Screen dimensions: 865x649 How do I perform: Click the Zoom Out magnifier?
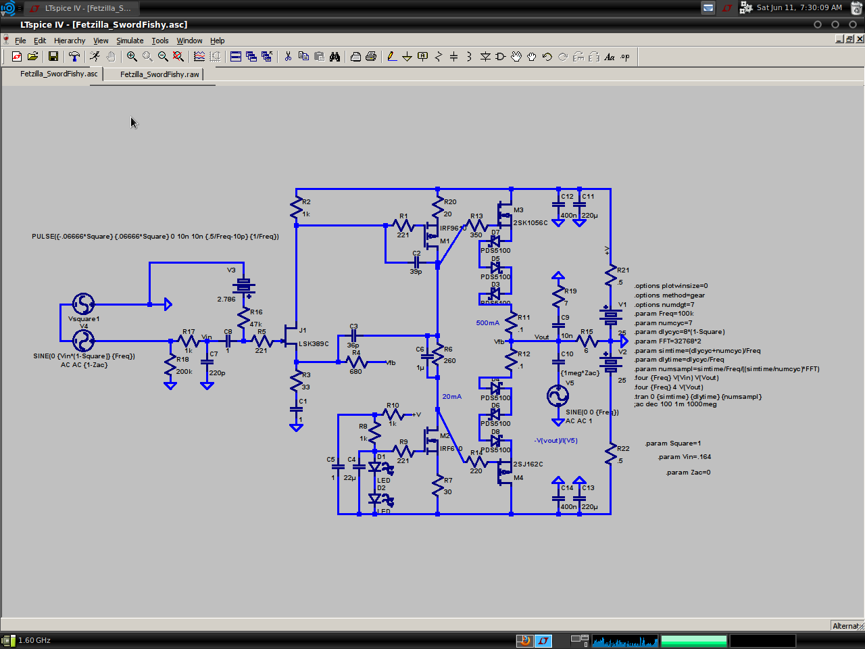point(163,57)
